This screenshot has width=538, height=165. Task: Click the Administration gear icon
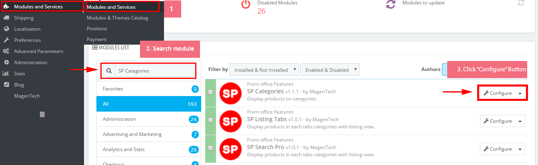(6, 63)
